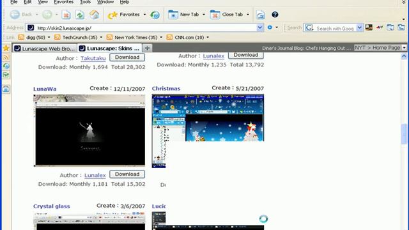The image size is (409, 230).
Task: Open the LunaWa skin preview thumbnail
Action: [89, 130]
